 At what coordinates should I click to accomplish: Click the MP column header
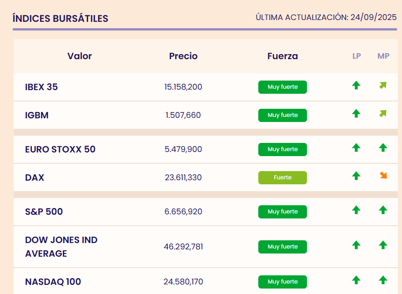pyautogui.click(x=383, y=56)
